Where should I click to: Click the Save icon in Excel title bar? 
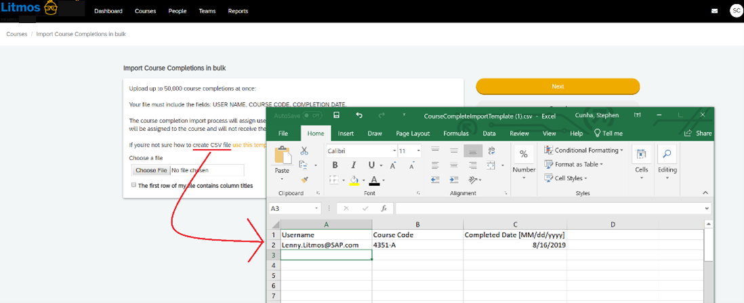336,115
